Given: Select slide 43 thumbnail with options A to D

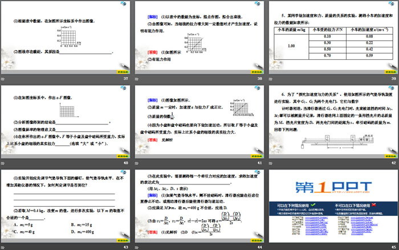Looking at the screenshot, I should coord(66,206).
